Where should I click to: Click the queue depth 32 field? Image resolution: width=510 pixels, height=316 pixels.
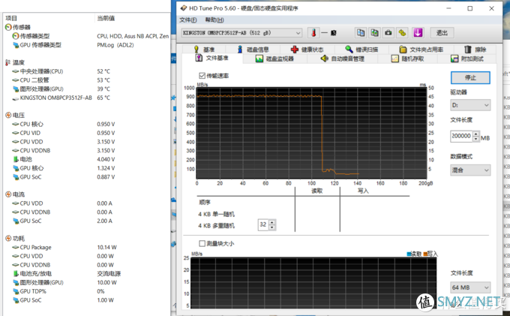coord(263,224)
